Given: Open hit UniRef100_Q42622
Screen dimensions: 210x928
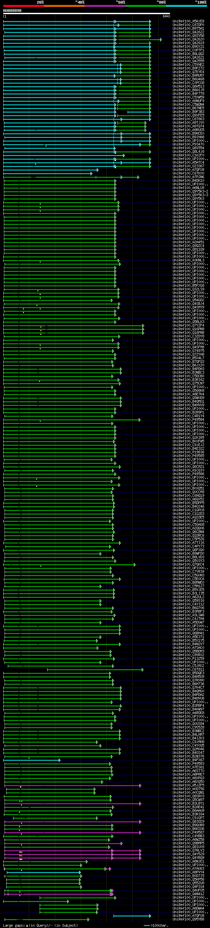Looking at the screenshot, I should click(x=188, y=32).
